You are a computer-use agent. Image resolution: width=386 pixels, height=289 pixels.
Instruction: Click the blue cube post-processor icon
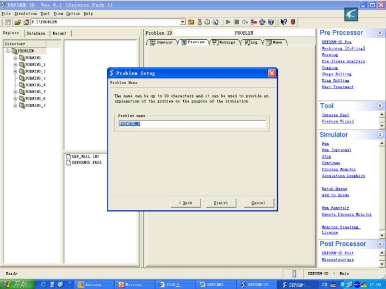(x=271, y=22)
